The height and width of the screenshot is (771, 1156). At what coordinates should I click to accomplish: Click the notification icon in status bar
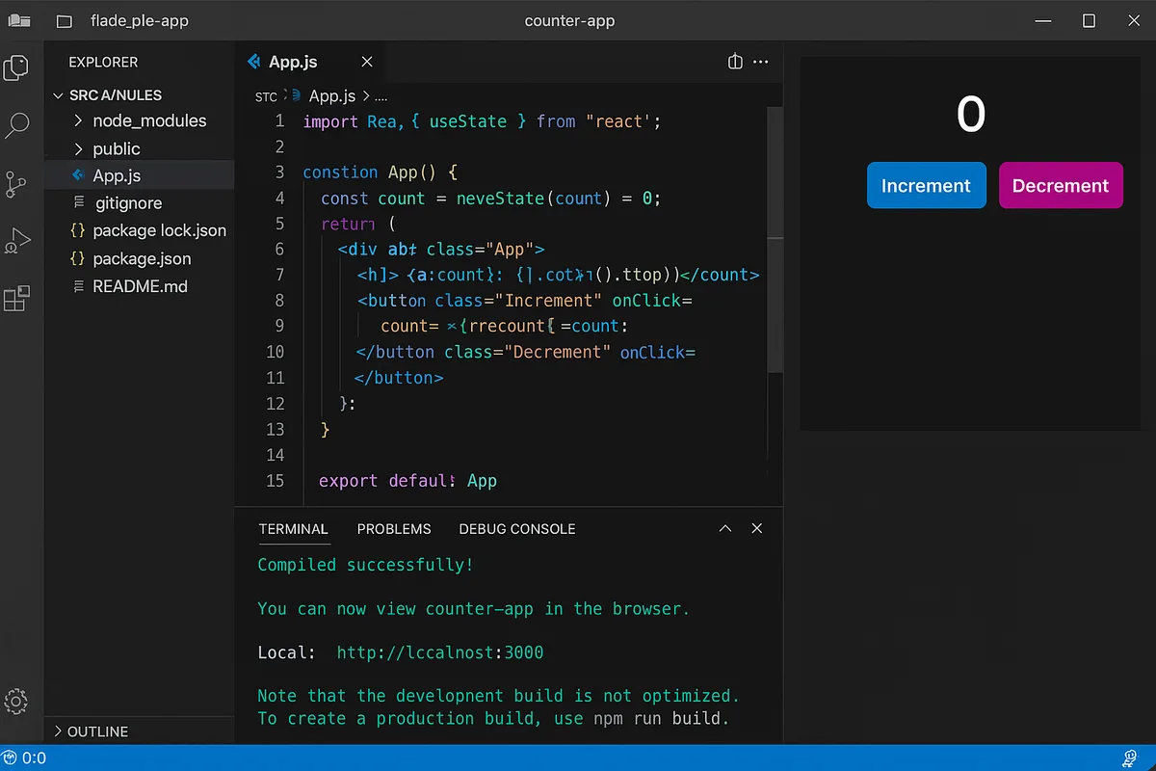(1131, 758)
